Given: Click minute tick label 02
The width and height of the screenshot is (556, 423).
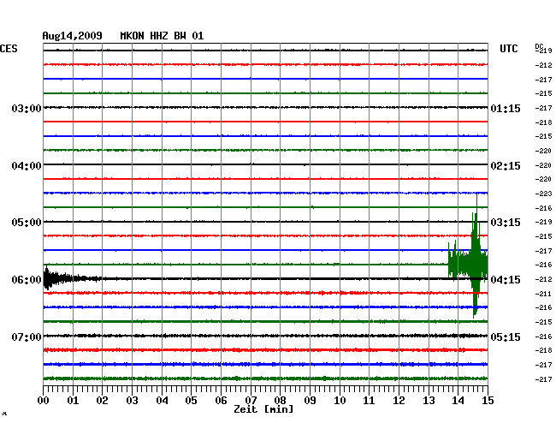Looking at the screenshot, I should tap(102, 401).
